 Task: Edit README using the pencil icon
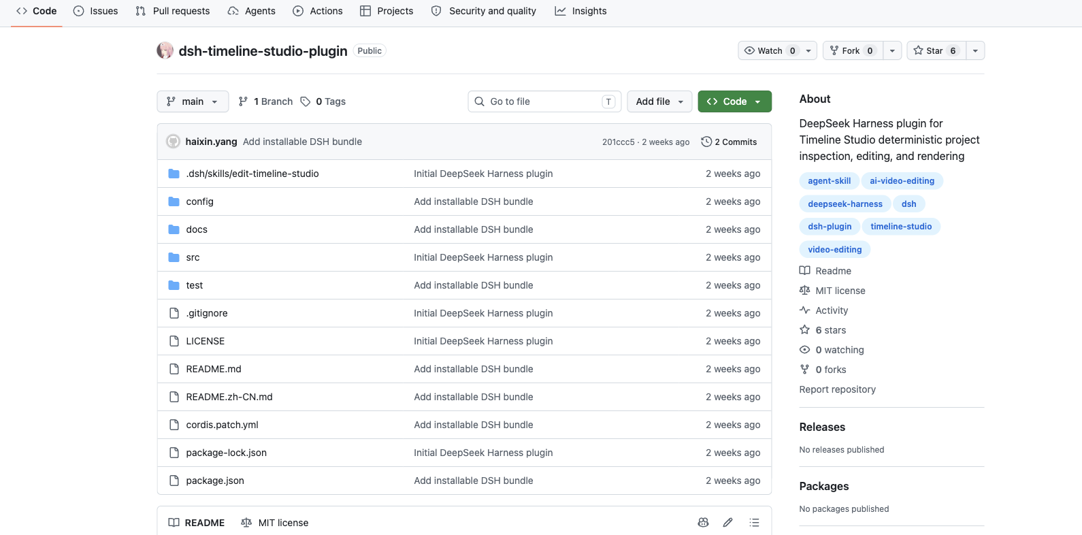coord(728,523)
